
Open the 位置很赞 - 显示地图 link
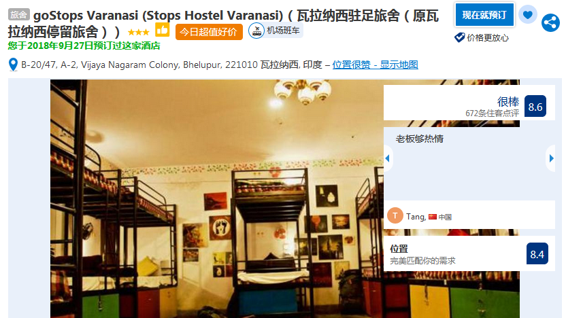click(375, 65)
